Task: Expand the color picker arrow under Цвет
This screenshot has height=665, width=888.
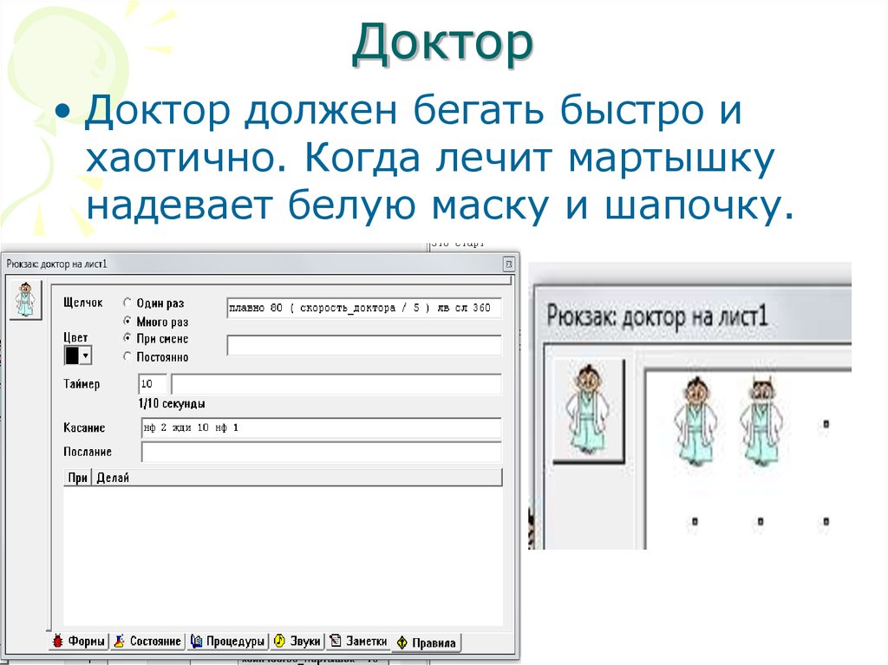Action: [x=86, y=355]
